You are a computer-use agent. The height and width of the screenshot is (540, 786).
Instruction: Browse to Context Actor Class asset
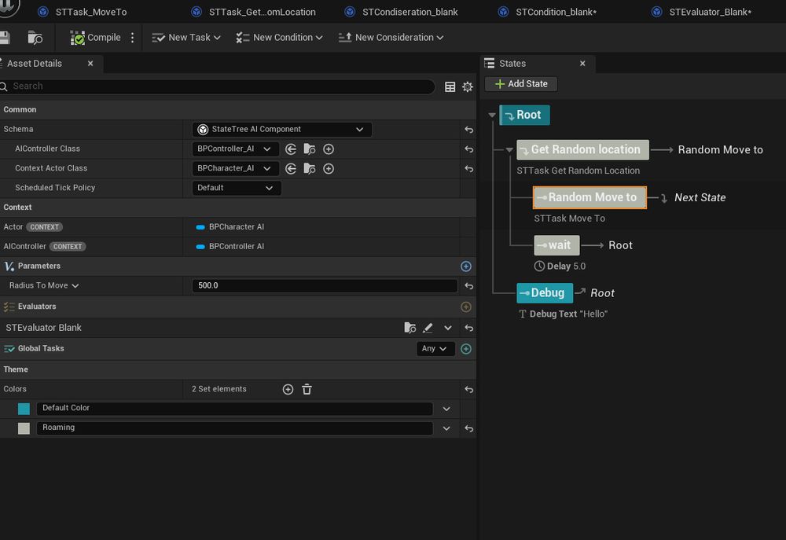(309, 168)
